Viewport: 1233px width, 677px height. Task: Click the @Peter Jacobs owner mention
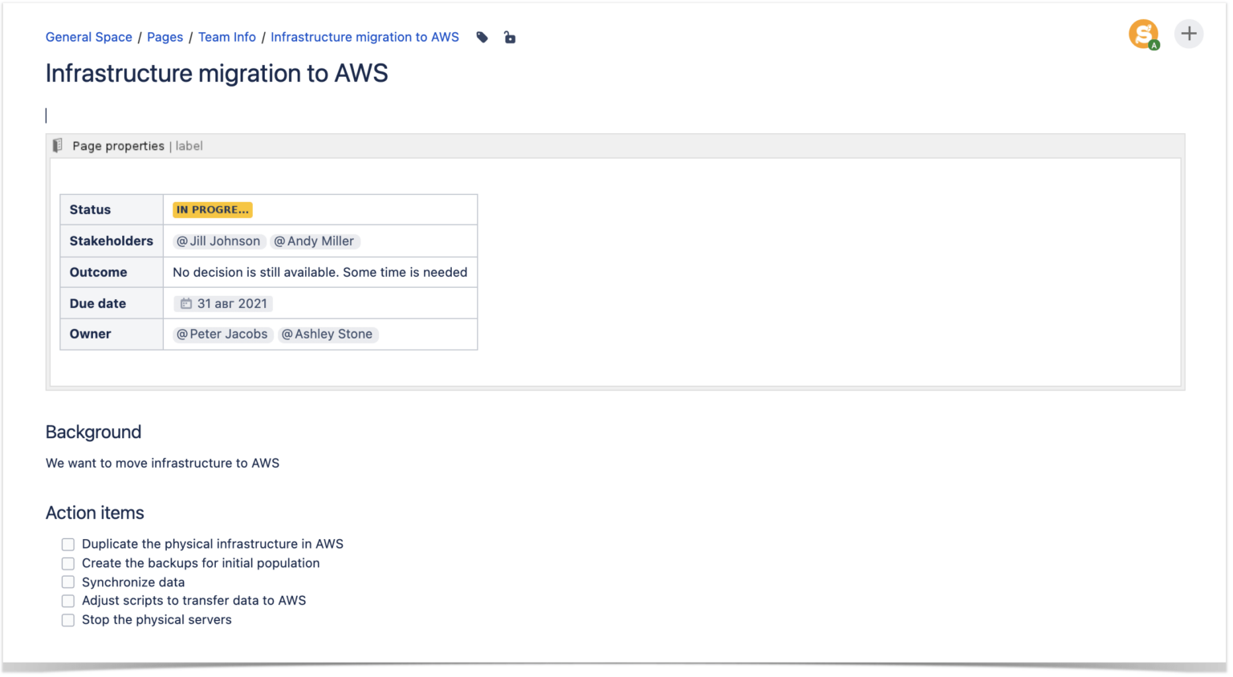pos(222,334)
